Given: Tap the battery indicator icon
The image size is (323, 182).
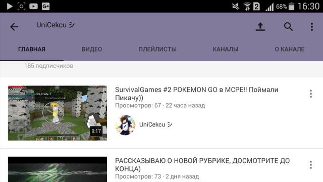Looking at the screenshot, I should tap(291, 6).
